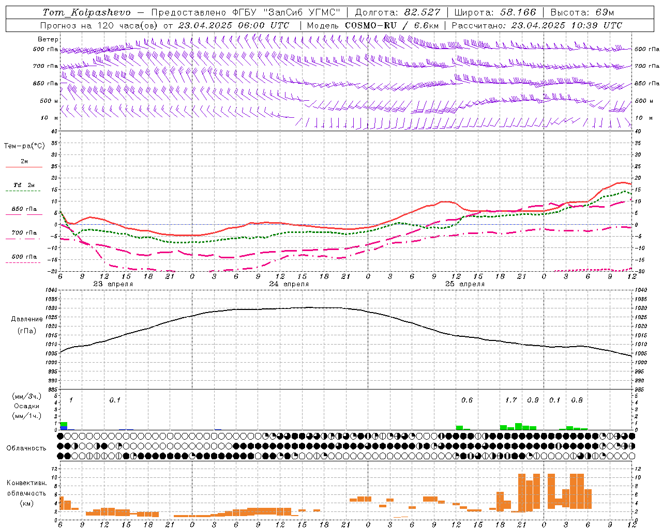Click the 500 гПа temperature legend label
This screenshot has width=662, height=529.
tap(24, 257)
